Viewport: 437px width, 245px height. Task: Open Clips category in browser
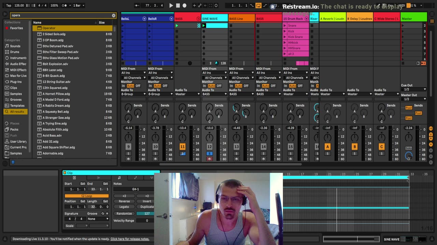pos(14,88)
